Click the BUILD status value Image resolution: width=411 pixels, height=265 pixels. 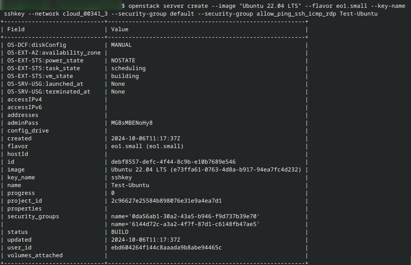tap(120, 232)
